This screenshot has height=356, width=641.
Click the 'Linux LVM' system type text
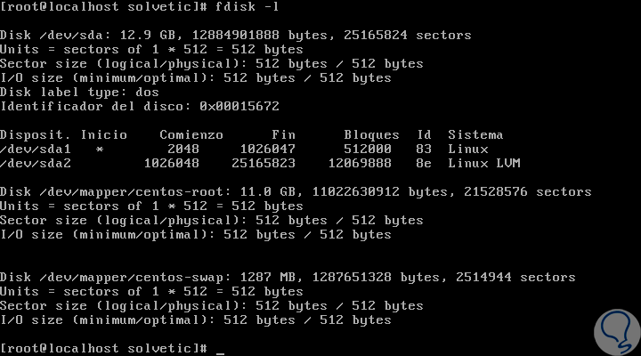(483, 163)
